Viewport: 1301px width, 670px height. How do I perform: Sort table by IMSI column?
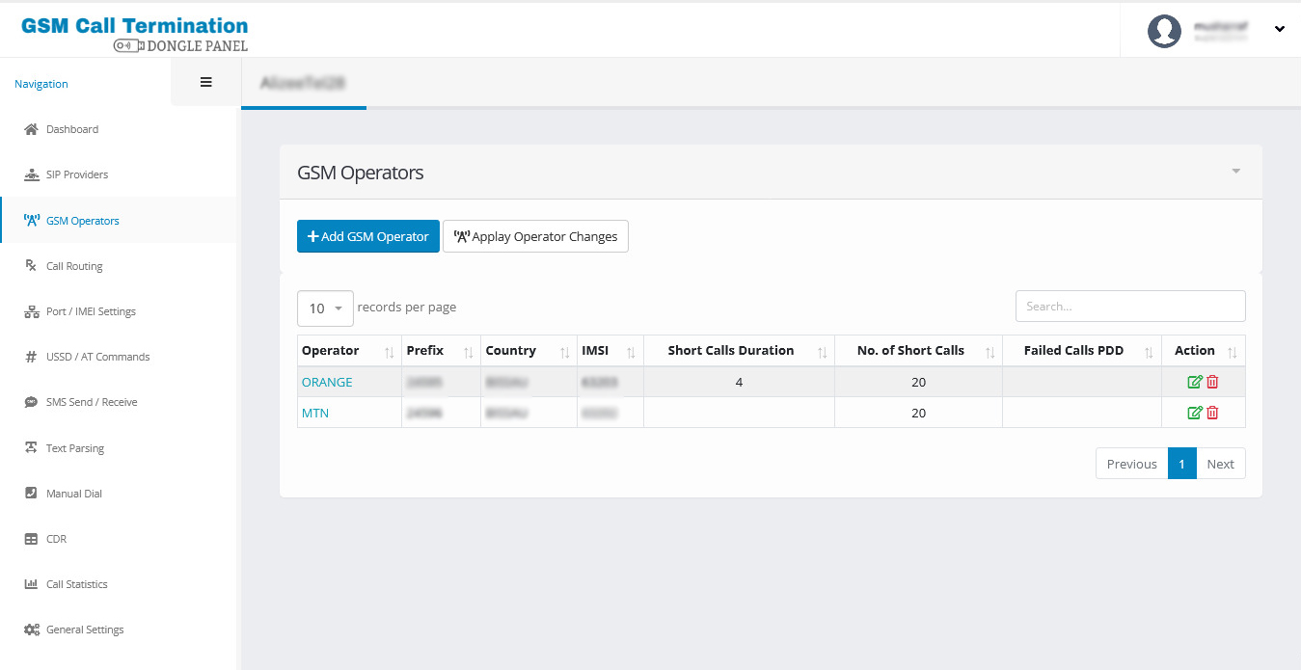[x=610, y=351]
